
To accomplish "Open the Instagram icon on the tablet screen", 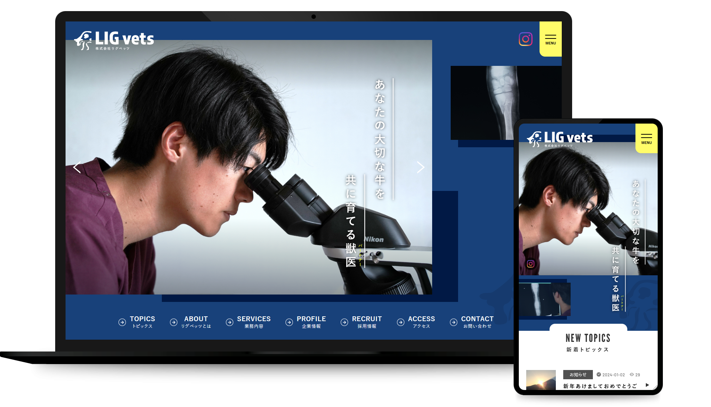I will tap(531, 264).
